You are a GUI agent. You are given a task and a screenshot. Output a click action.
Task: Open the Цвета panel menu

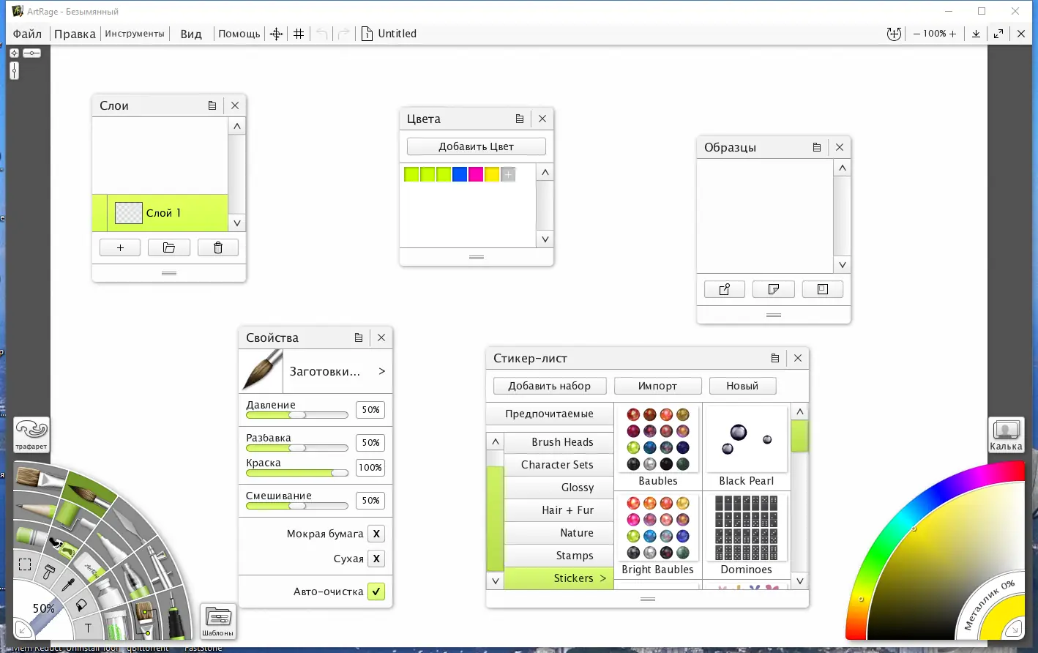point(520,119)
